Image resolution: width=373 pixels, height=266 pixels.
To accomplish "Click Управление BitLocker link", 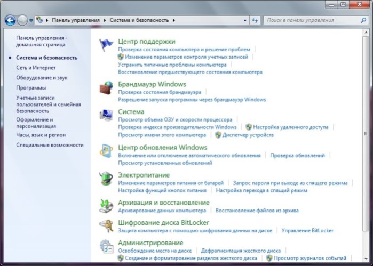I will tap(307, 231).
